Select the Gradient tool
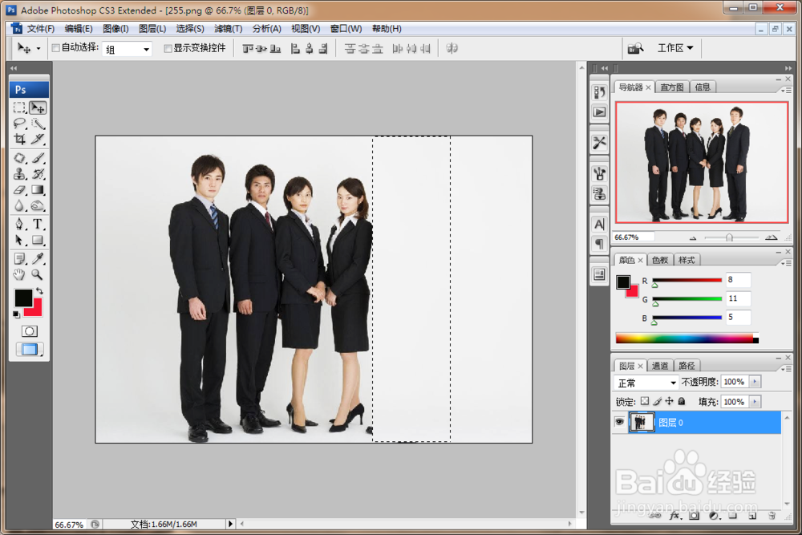 pos(38,190)
